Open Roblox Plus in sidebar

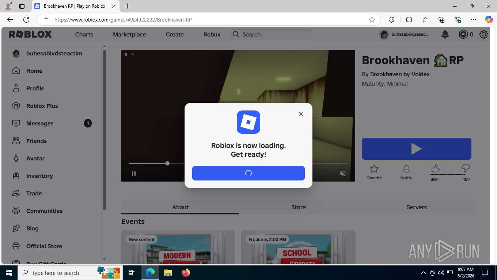[35, 106]
